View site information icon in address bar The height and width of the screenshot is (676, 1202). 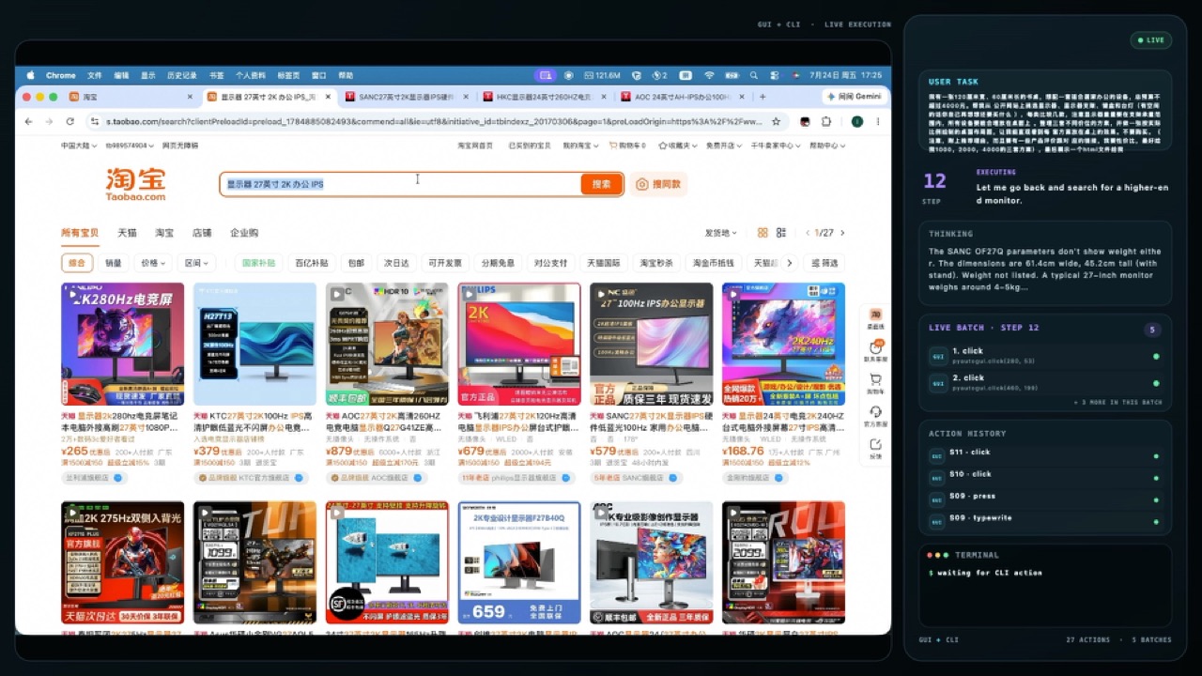click(x=95, y=121)
